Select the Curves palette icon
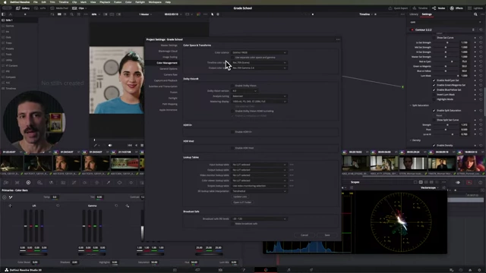 click(74, 183)
